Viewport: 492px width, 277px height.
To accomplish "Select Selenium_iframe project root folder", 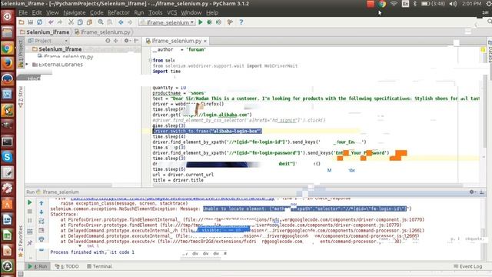I will tap(57, 49).
